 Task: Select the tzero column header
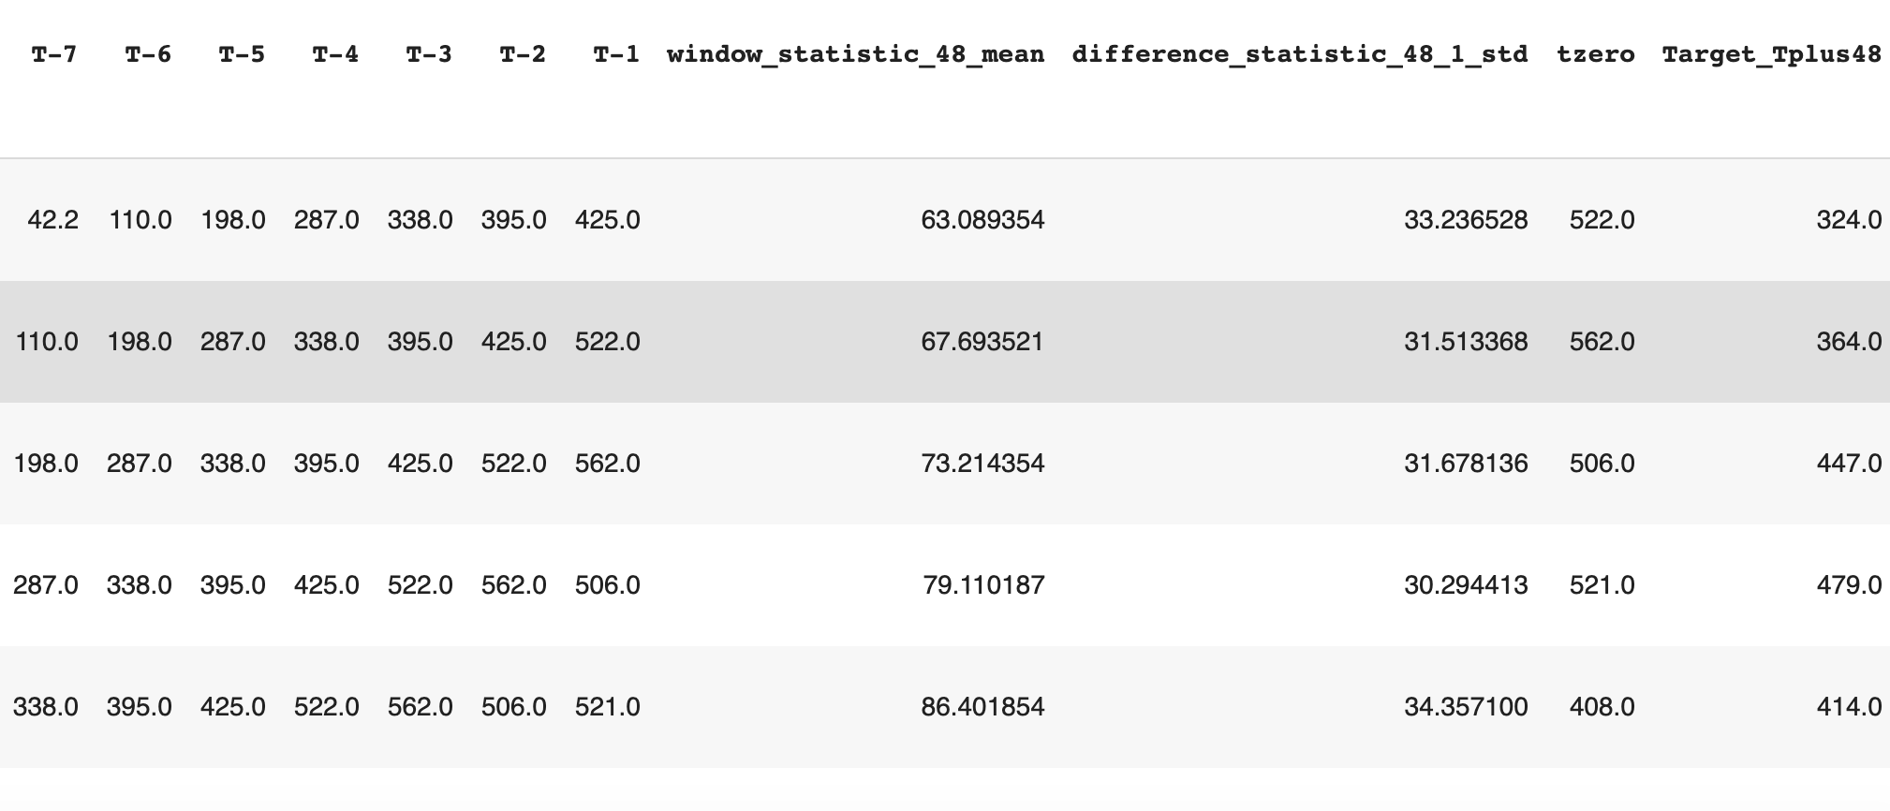tap(1596, 54)
